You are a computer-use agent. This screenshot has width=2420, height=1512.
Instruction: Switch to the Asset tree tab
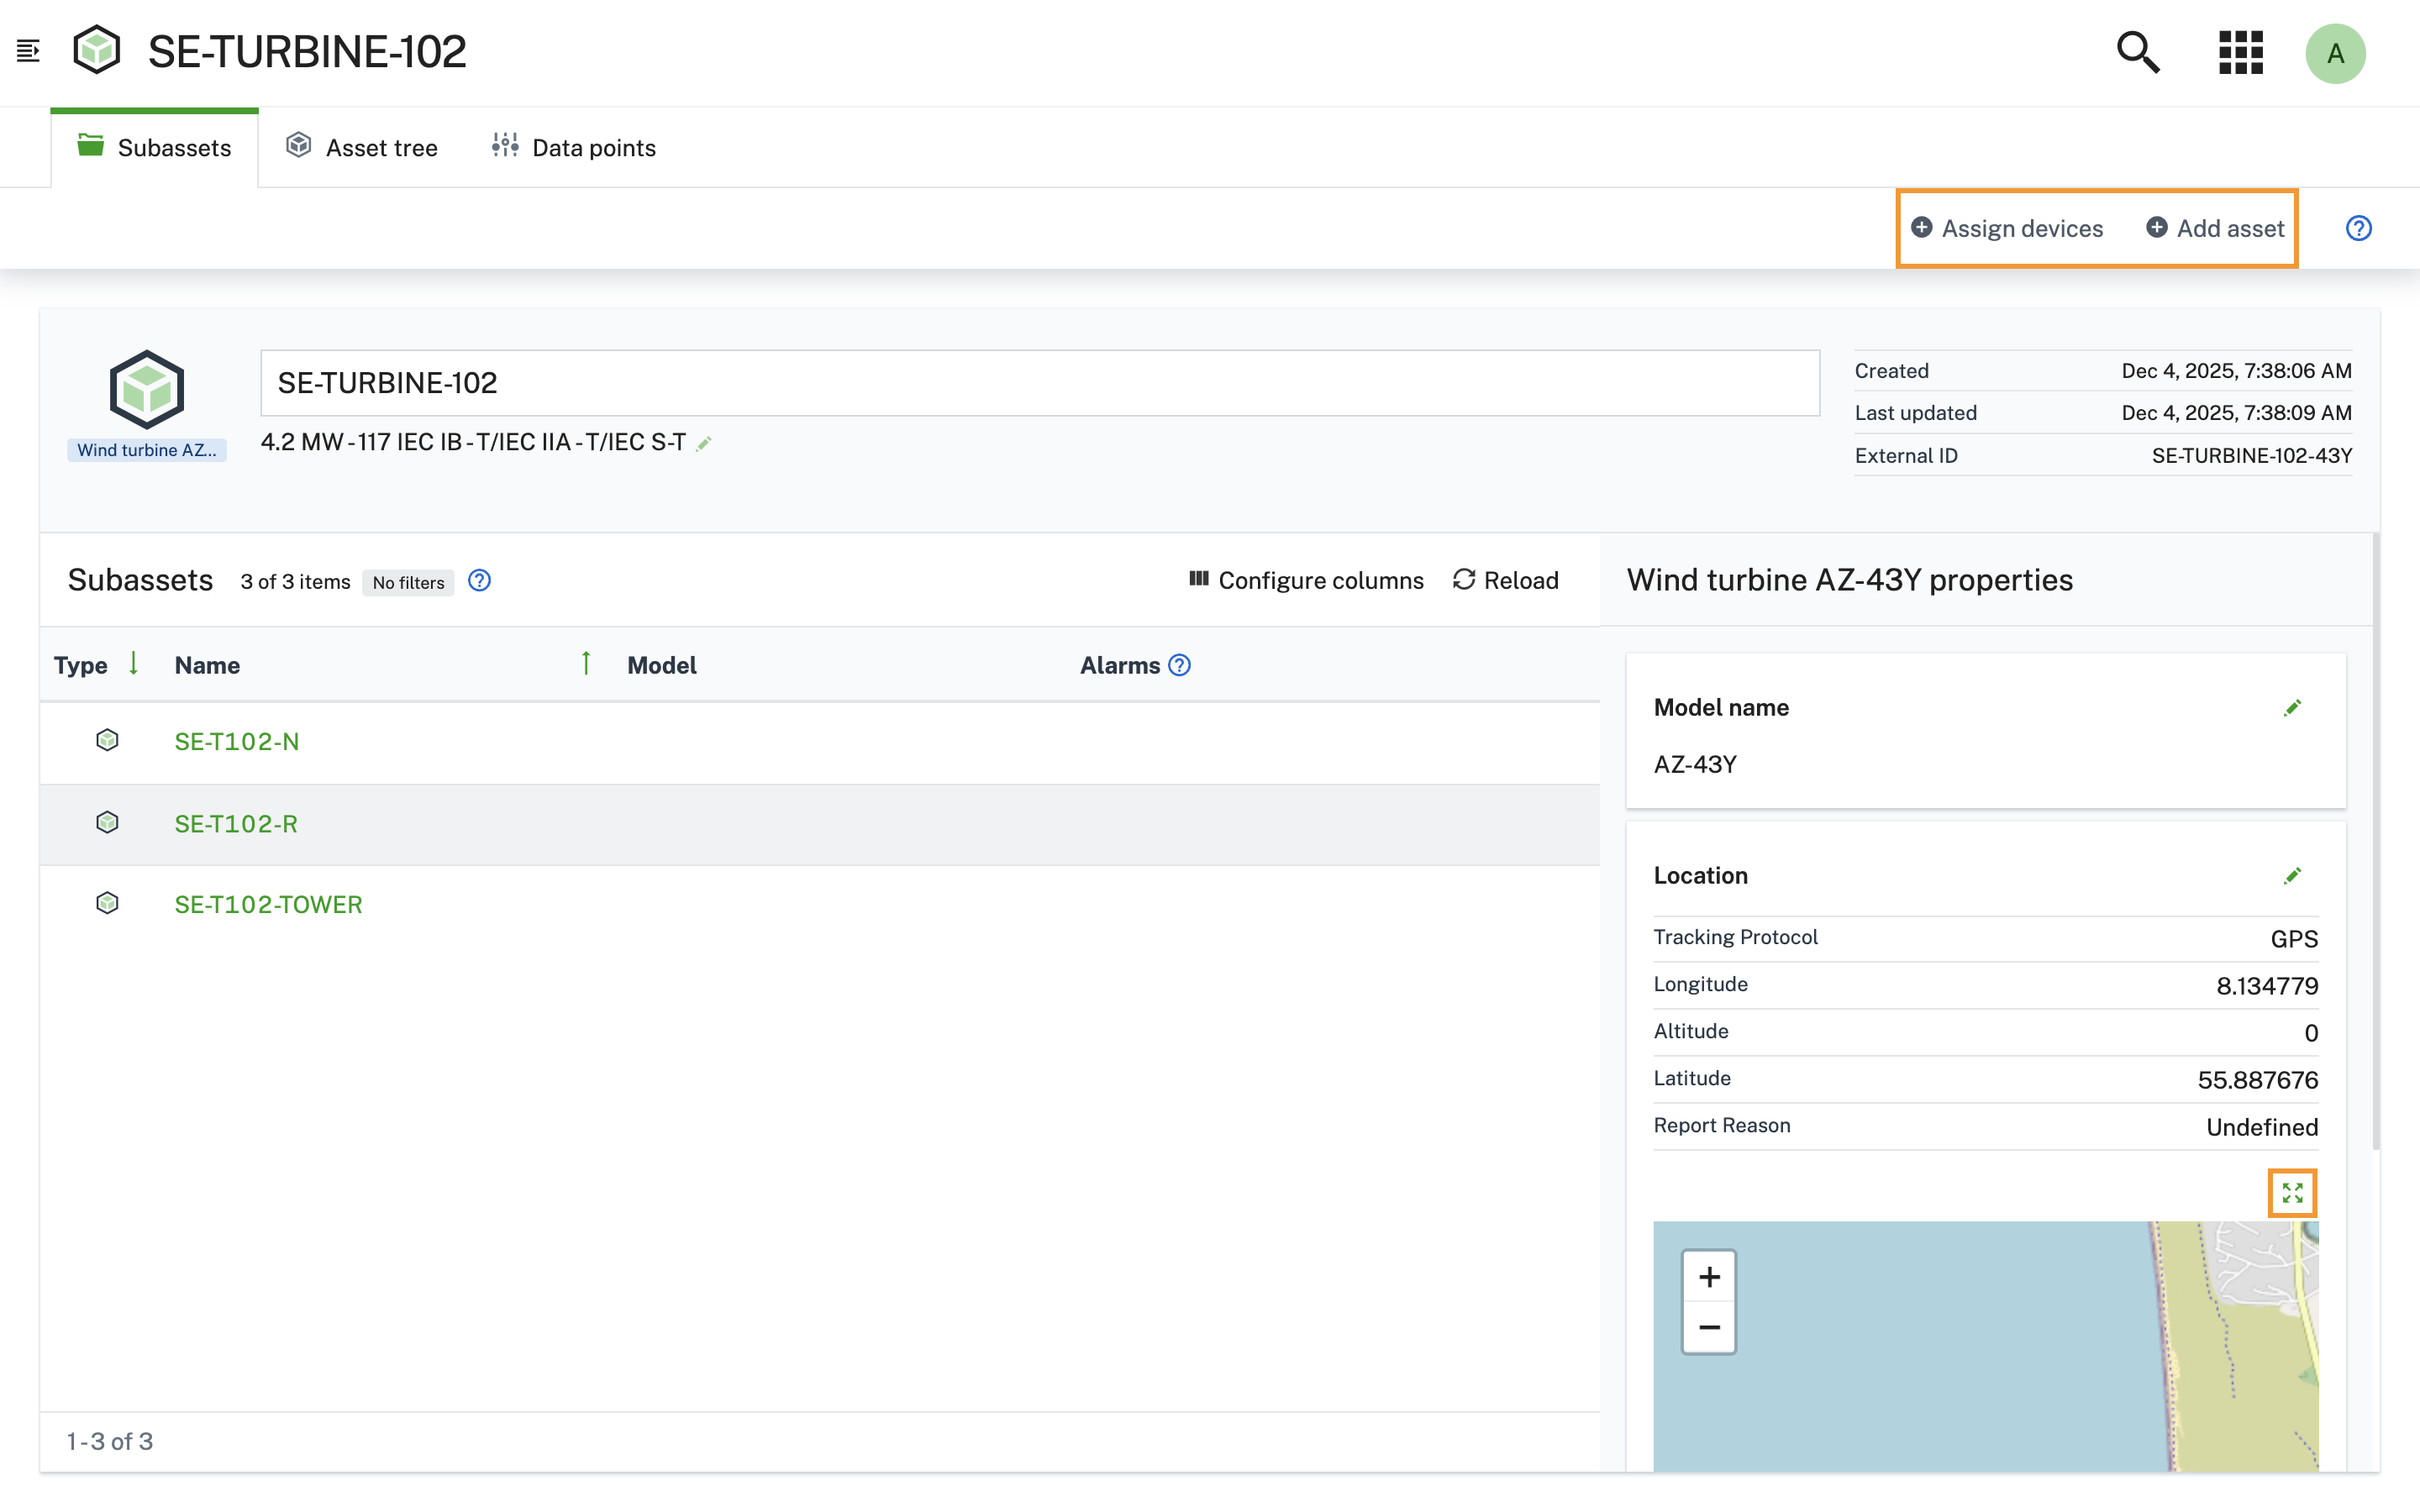click(362, 148)
